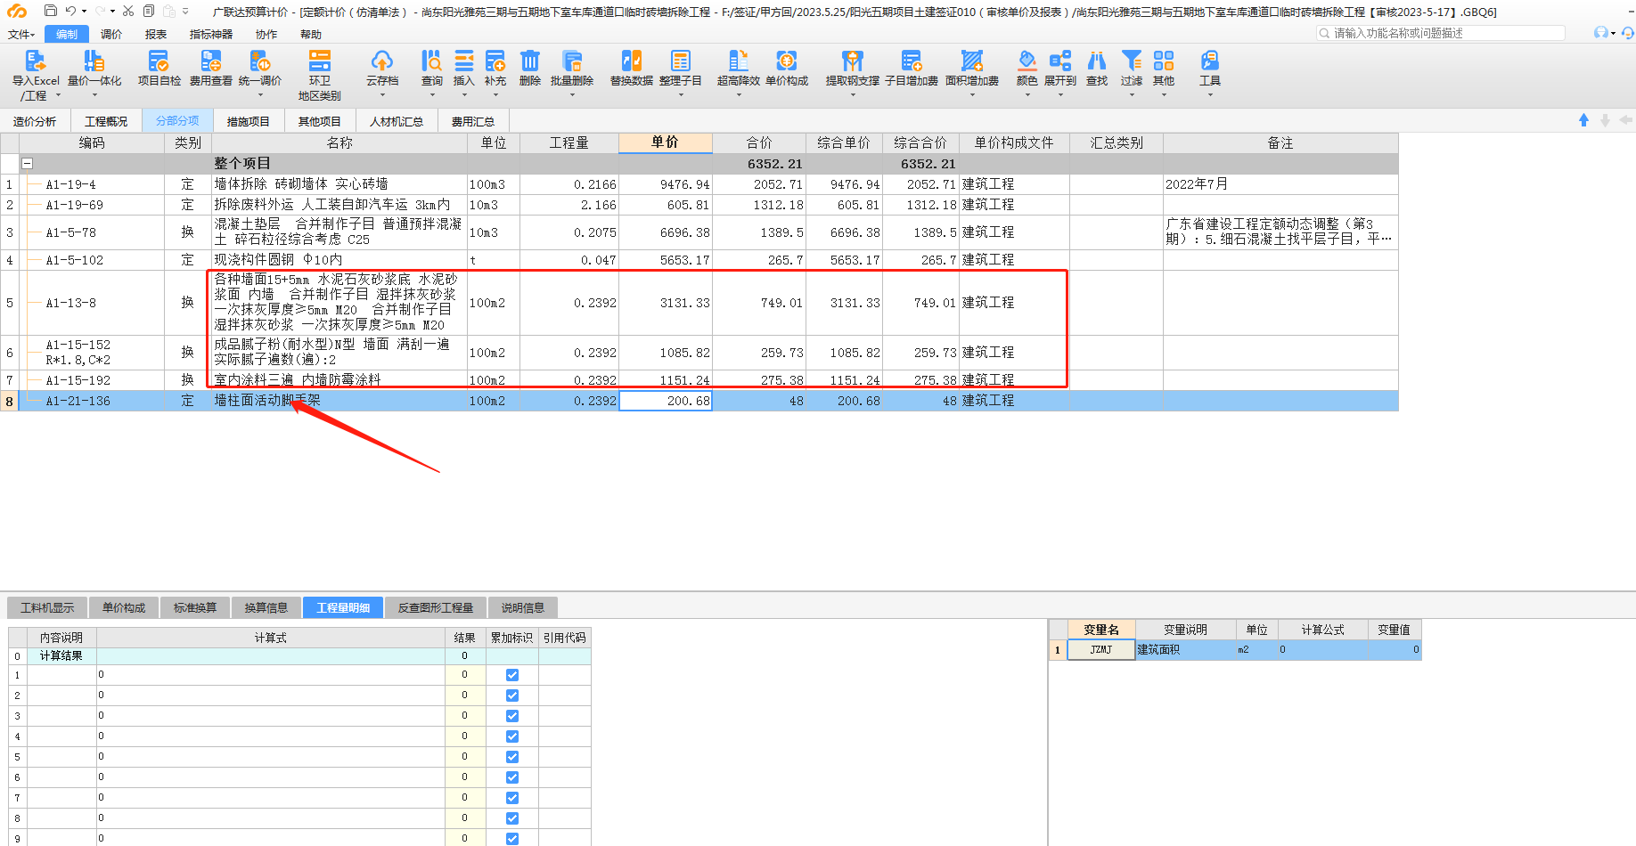Click the 删除 delete trash icon
This screenshot has height=846, width=1636.
530,61
